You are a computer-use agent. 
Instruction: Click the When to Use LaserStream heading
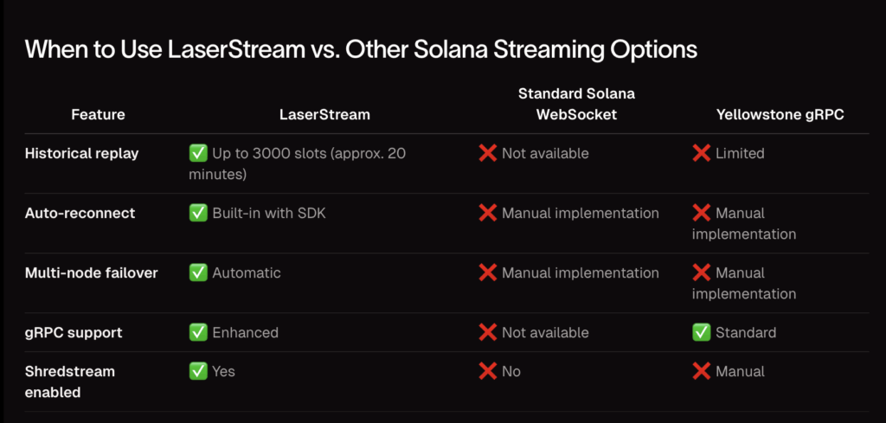point(361,50)
